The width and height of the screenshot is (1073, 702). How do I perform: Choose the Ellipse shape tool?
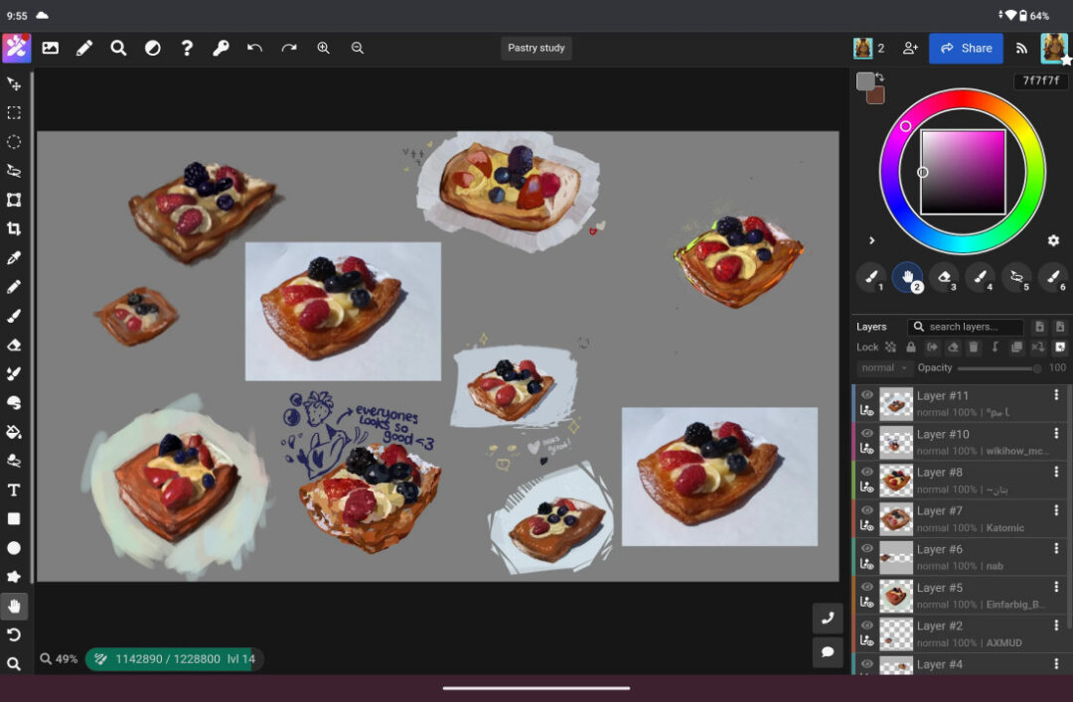coord(14,548)
